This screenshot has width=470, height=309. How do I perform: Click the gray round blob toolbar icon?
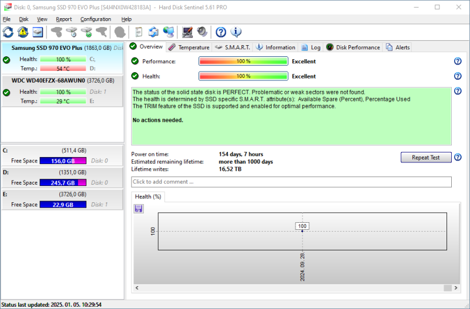point(120,32)
